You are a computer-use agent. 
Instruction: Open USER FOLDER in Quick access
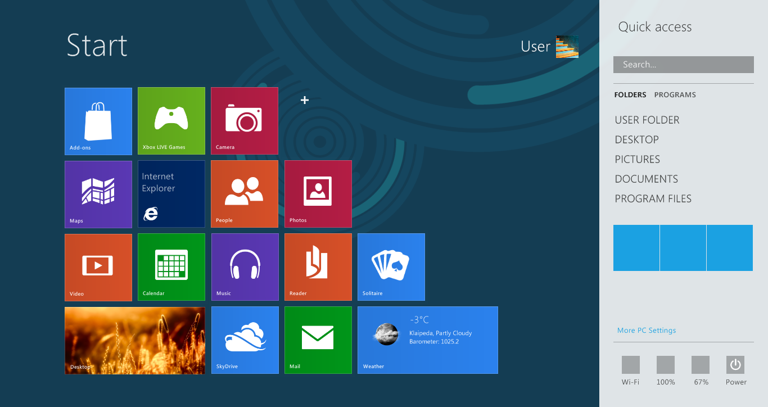coord(647,120)
